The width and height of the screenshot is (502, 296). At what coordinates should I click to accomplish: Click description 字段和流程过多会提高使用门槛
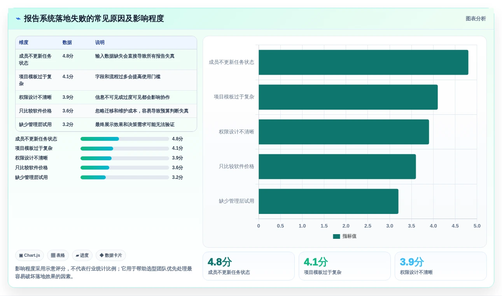[128, 77]
